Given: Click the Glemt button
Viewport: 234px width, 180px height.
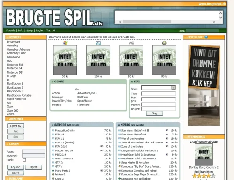Looking at the screenshot, I should tap(15, 173).
